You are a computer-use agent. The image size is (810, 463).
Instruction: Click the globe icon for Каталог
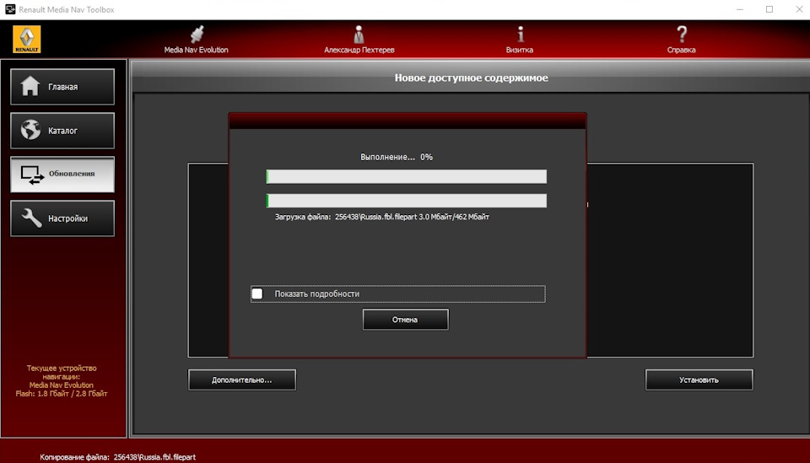click(x=30, y=130)
